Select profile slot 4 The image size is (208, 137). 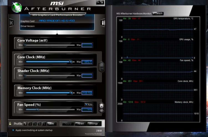coord(39,124)
